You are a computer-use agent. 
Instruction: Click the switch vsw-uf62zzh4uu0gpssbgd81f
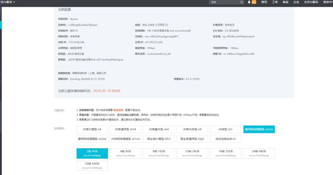coord(161,36)
